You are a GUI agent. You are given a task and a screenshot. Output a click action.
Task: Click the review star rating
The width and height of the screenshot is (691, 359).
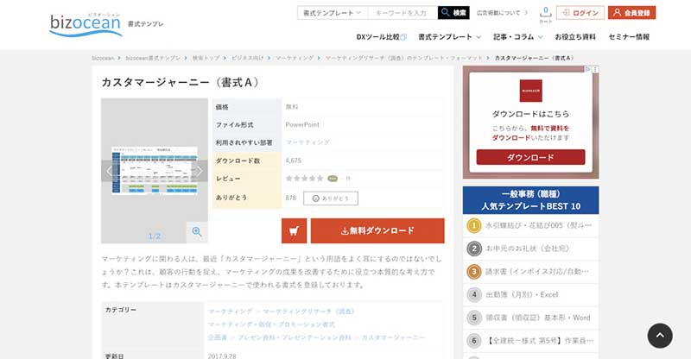pyautogui.click(x=305, y=179)
